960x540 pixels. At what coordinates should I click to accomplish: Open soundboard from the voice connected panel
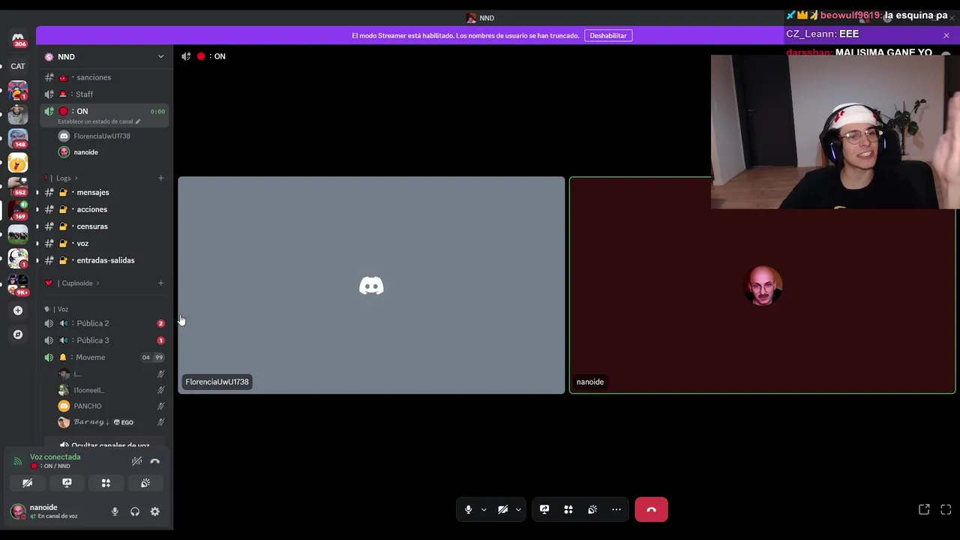coord(145,483)
